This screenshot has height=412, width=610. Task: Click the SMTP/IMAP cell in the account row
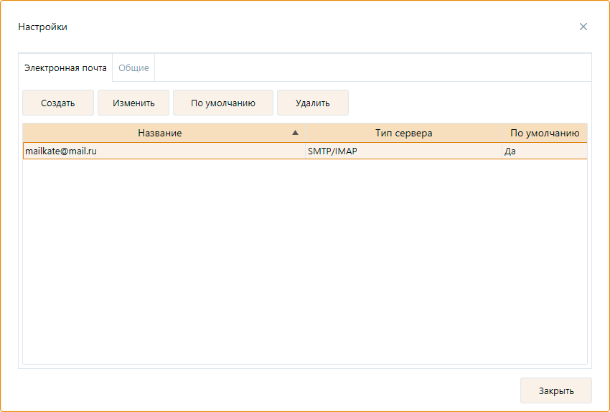point(332,151)
